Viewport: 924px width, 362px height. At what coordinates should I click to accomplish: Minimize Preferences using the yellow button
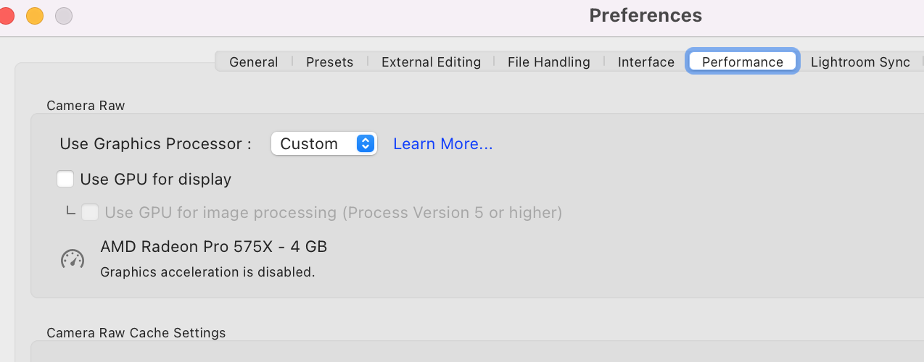[x=34, y=15]
